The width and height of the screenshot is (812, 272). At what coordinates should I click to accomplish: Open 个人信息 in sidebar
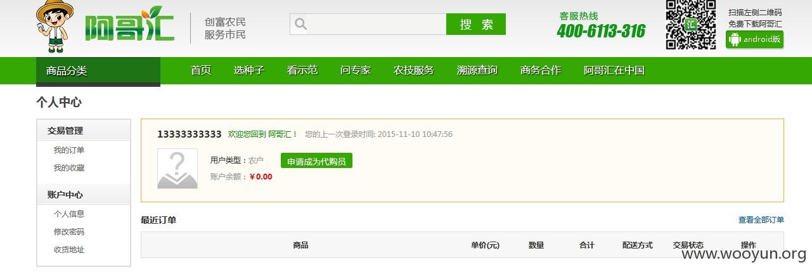(69, 214)
